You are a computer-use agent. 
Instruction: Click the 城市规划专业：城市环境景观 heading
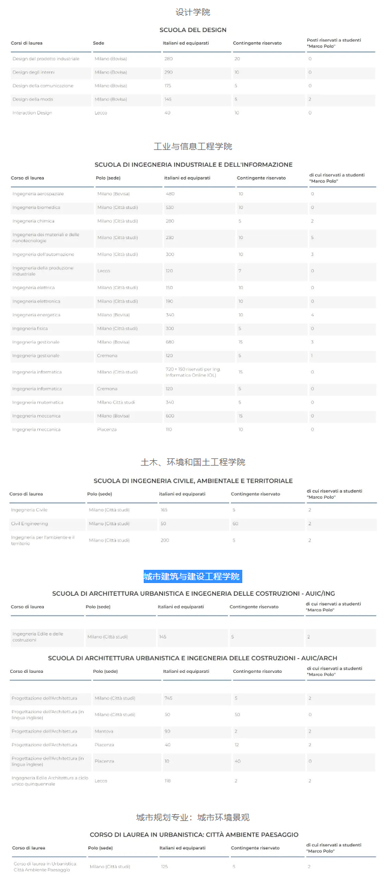pyautogui.click(x=193, y=817)
